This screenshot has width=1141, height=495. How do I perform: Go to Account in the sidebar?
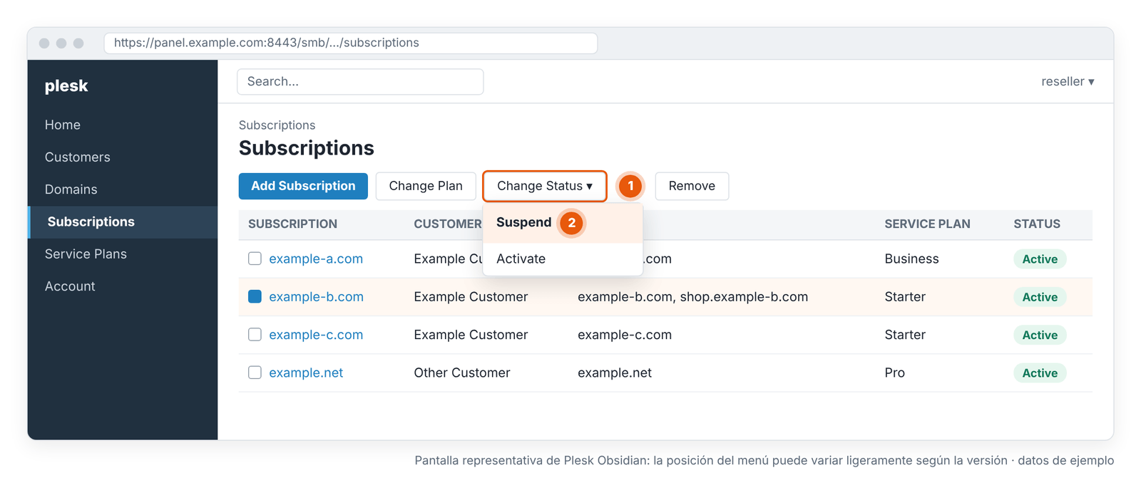(70, 286)
